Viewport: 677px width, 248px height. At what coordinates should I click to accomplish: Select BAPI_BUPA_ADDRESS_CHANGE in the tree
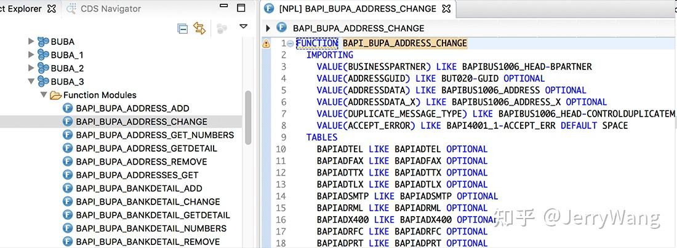tap(142, 122)
